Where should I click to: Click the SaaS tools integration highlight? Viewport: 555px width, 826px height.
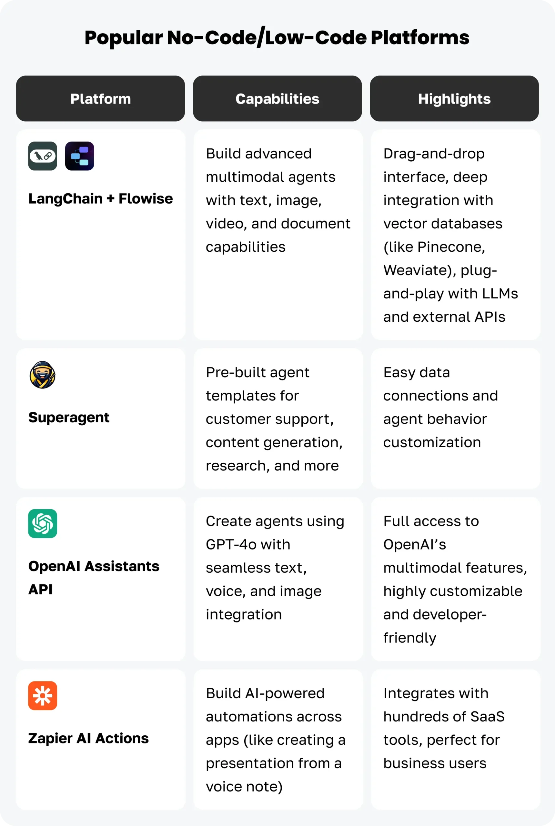(443, 728)
